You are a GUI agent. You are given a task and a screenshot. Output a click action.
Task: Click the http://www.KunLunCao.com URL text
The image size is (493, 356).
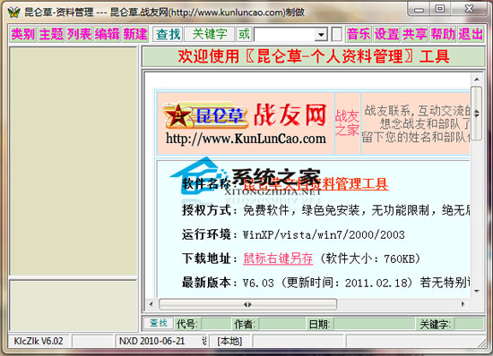pyautogui.click(x=246, y=139)
